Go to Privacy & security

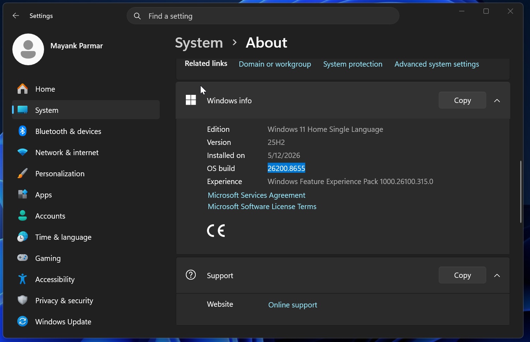click(86, 300)
